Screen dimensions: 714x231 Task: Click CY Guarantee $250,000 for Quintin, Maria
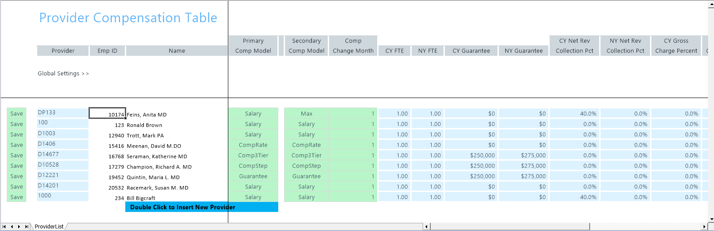(x=471, y=176)
